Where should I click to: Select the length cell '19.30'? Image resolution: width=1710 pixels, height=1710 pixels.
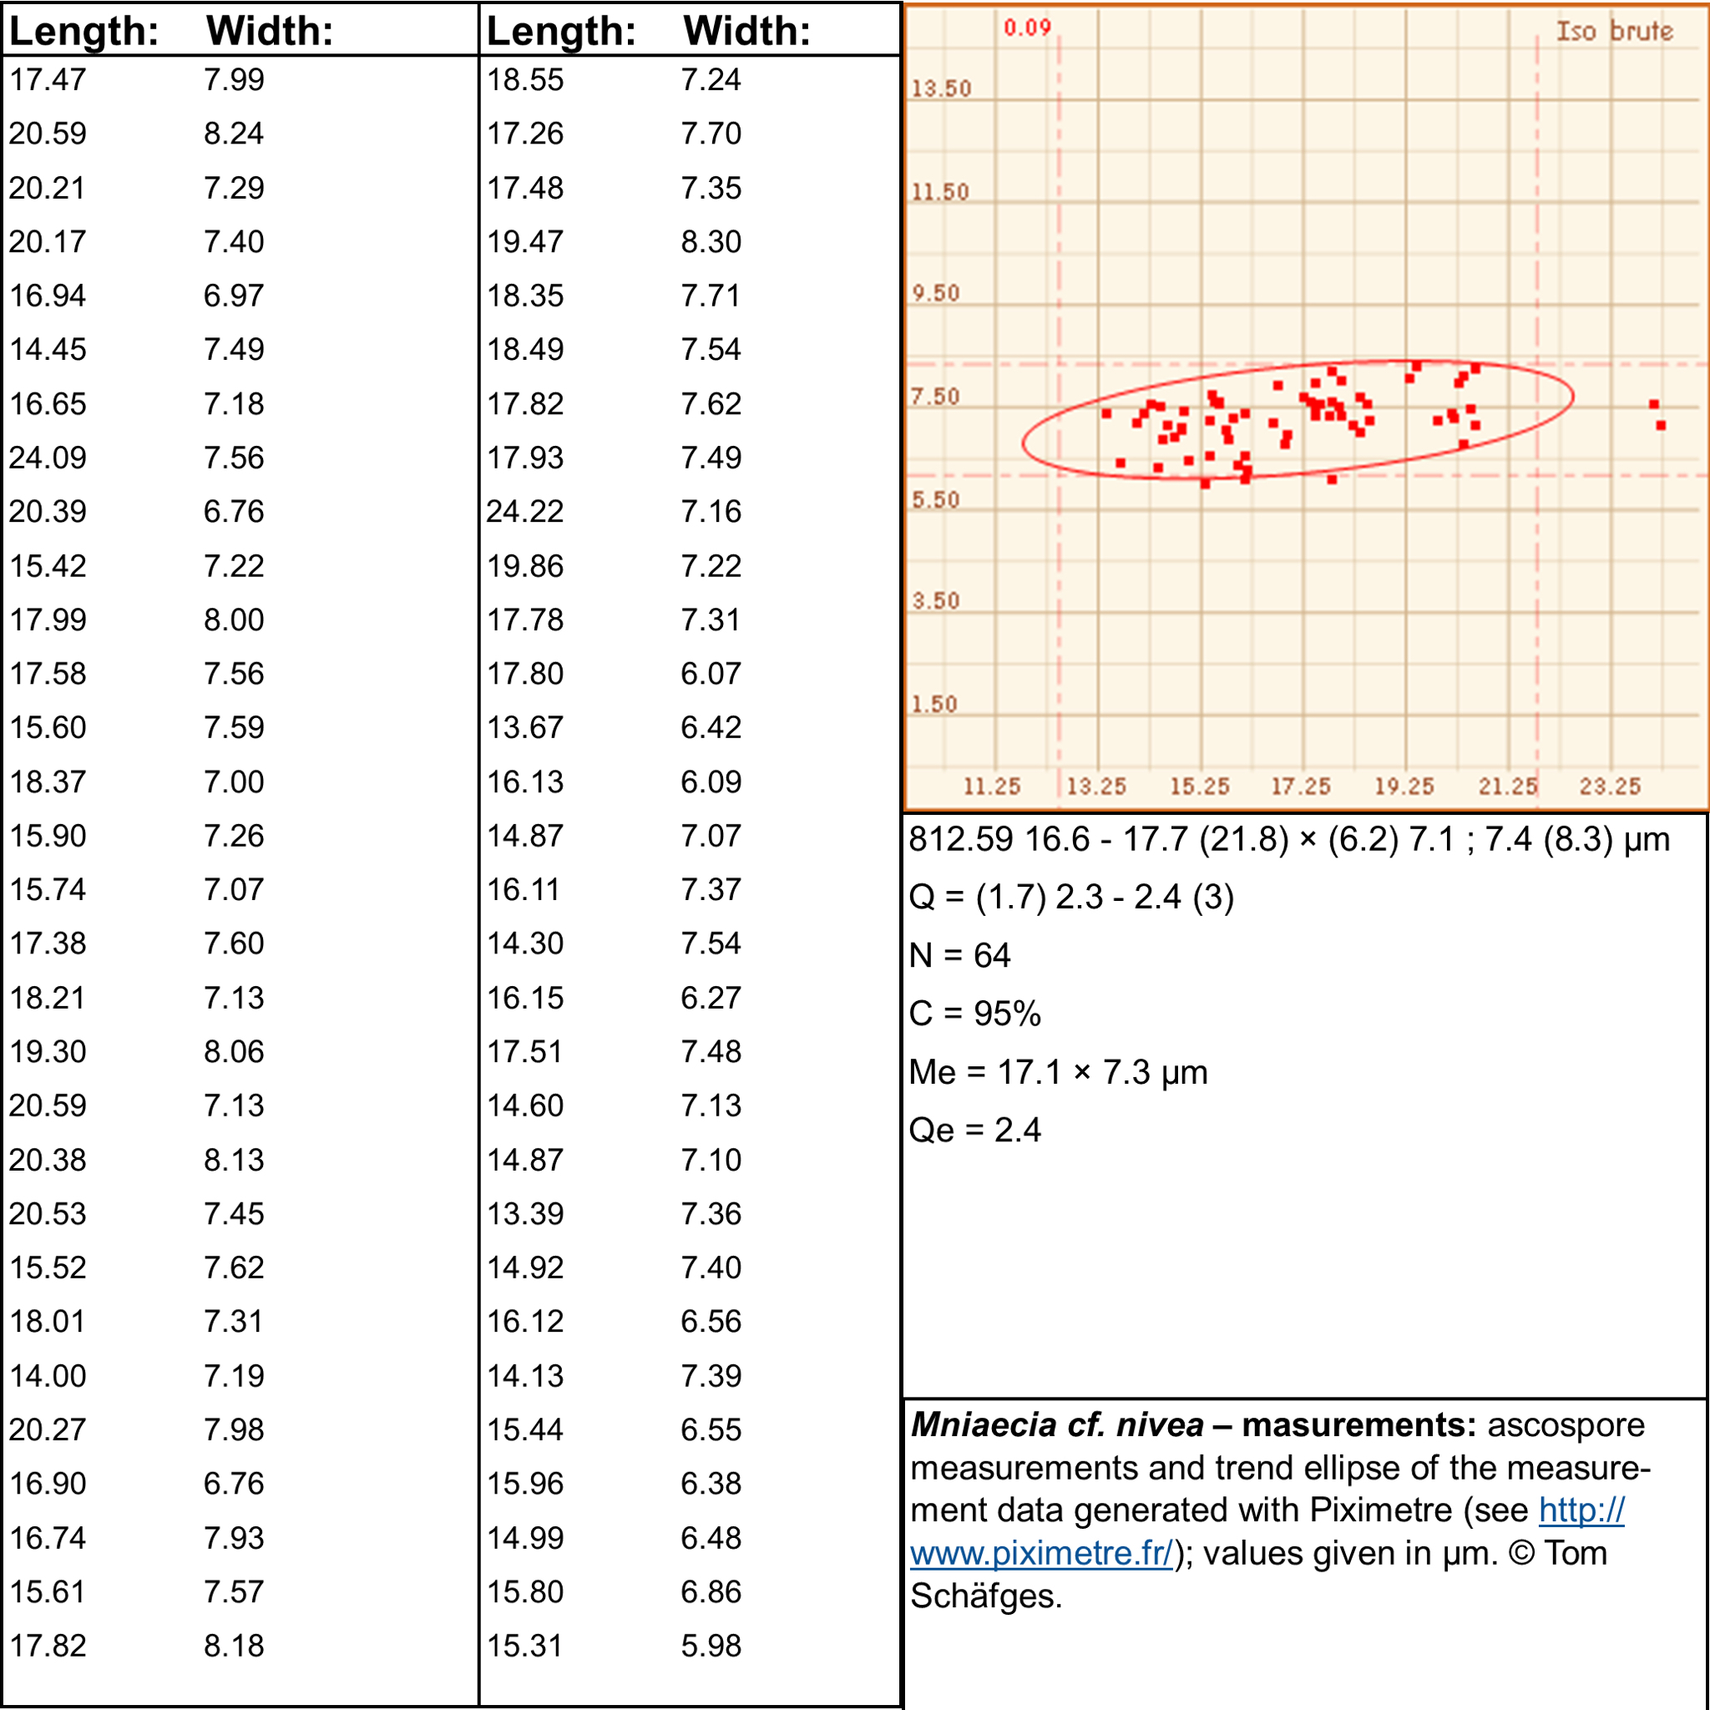[48, 1052]
